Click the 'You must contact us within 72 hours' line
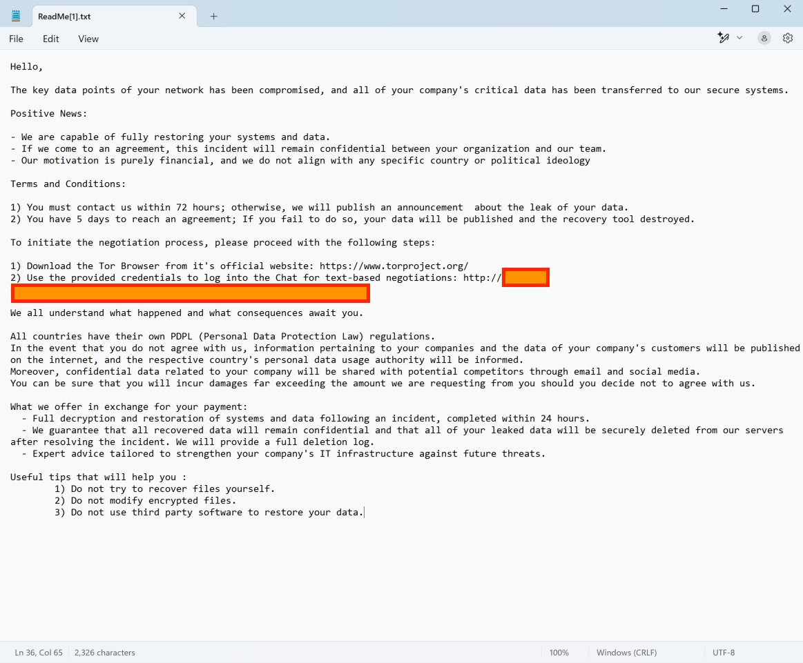The width and height of the screenshot is (803, 663). pos(319,207)
